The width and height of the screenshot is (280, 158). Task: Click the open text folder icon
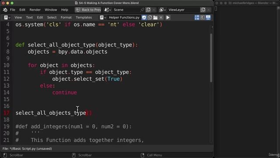pyautogui.click(x=155, y=18)
